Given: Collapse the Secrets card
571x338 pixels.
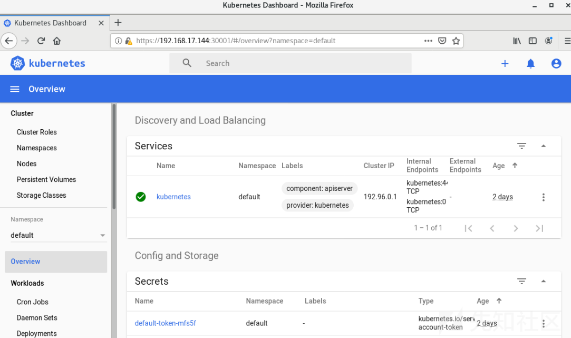Looking at the screenshot, I should [x=544, y=281].
